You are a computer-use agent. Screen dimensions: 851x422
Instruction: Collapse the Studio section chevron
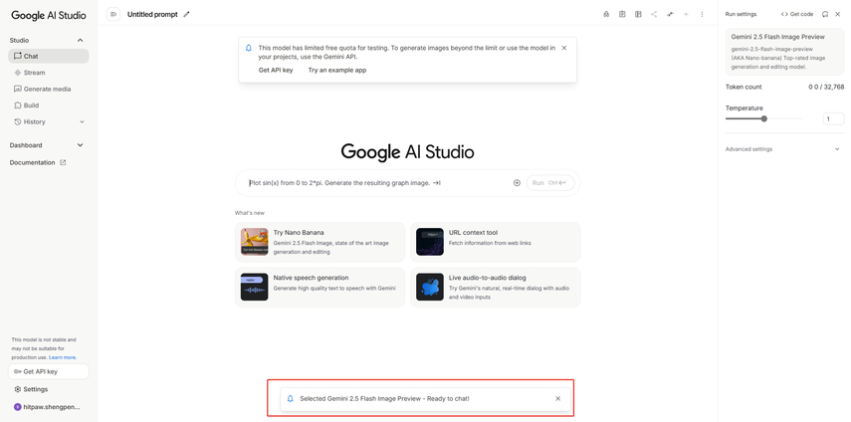(81, 40)
